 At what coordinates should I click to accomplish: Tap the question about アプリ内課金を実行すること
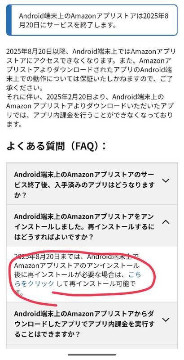click(x=84, y=324)
